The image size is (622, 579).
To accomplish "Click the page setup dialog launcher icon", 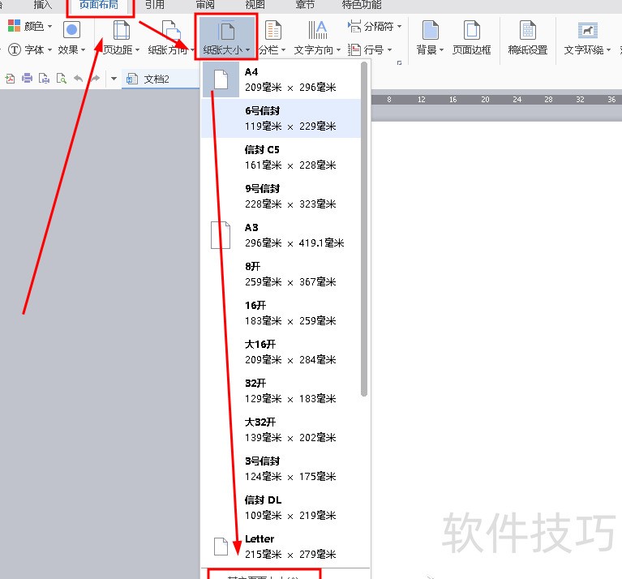I will (x=400, y=62).
